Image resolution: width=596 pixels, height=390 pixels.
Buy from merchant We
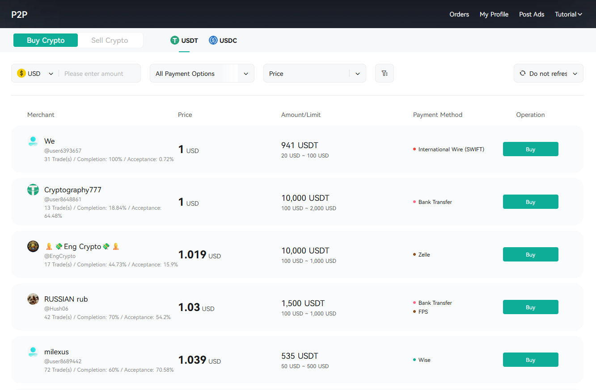click(531, 149)
